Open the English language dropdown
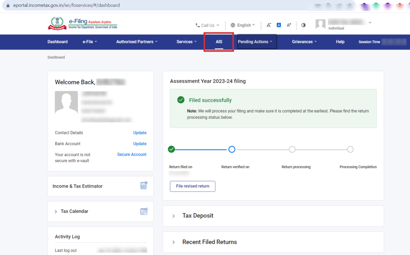Screen dimensions: 410x255 click(x=243, y=25)
